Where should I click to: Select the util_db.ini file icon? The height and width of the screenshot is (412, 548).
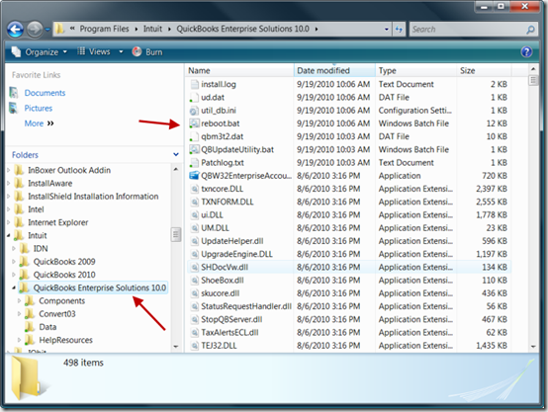coord(194,111)
